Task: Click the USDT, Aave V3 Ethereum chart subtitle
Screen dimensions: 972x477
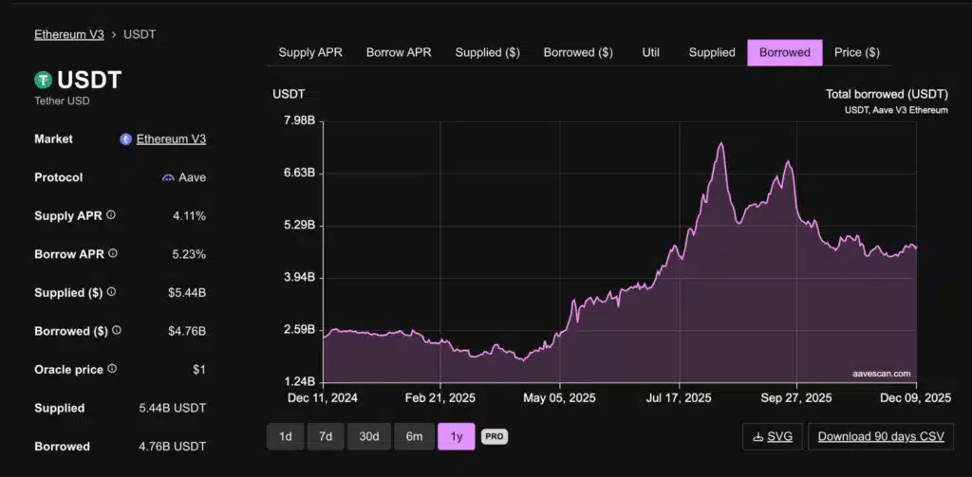Action: point(896,110)
